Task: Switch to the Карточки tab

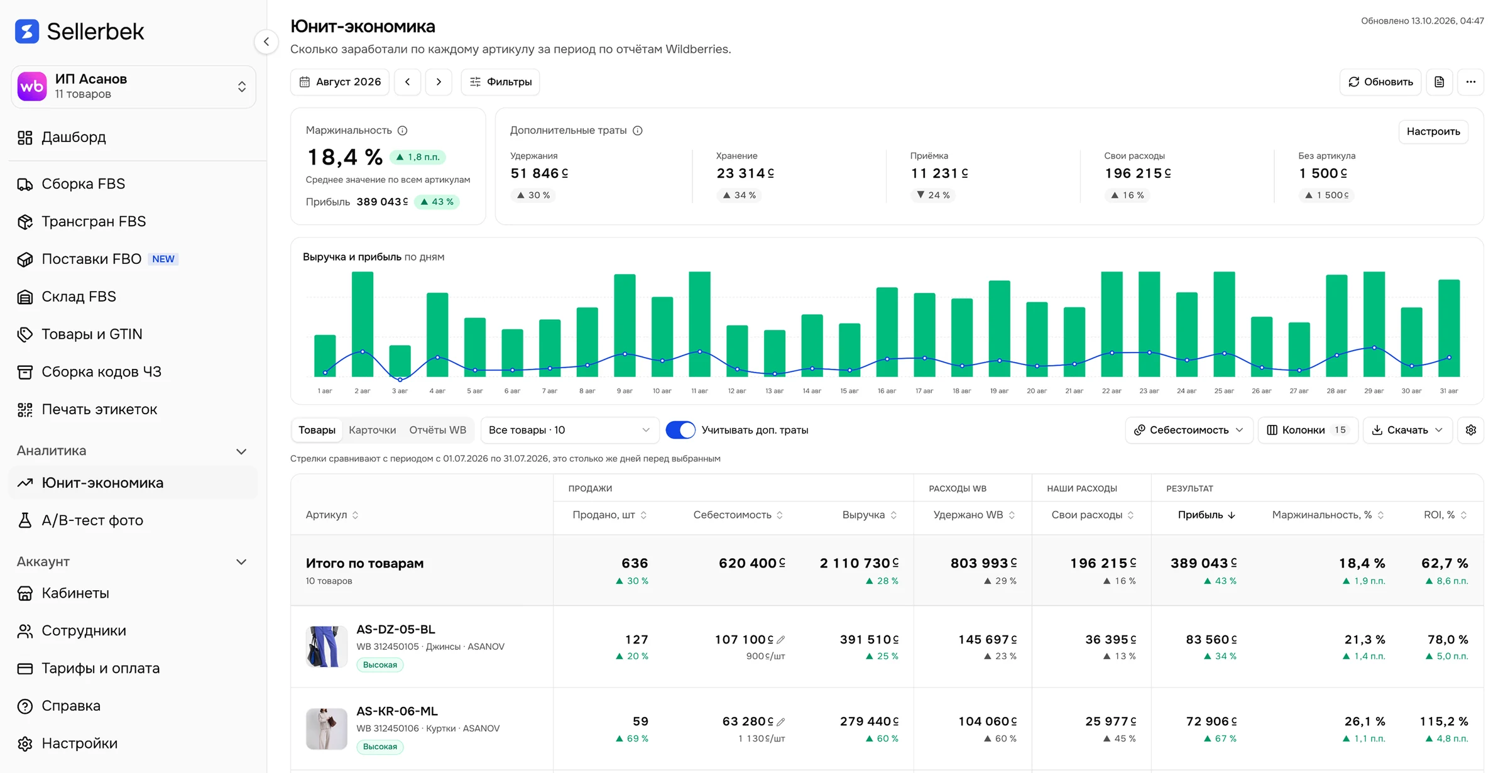Action: (x=373, y=430)
